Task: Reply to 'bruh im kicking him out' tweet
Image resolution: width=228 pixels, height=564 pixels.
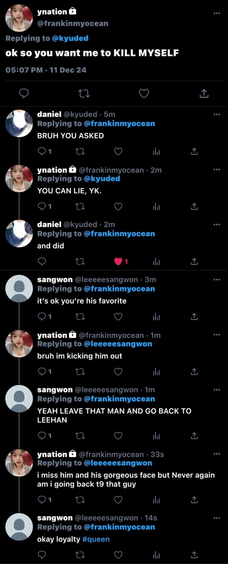Action: [42, 372]
